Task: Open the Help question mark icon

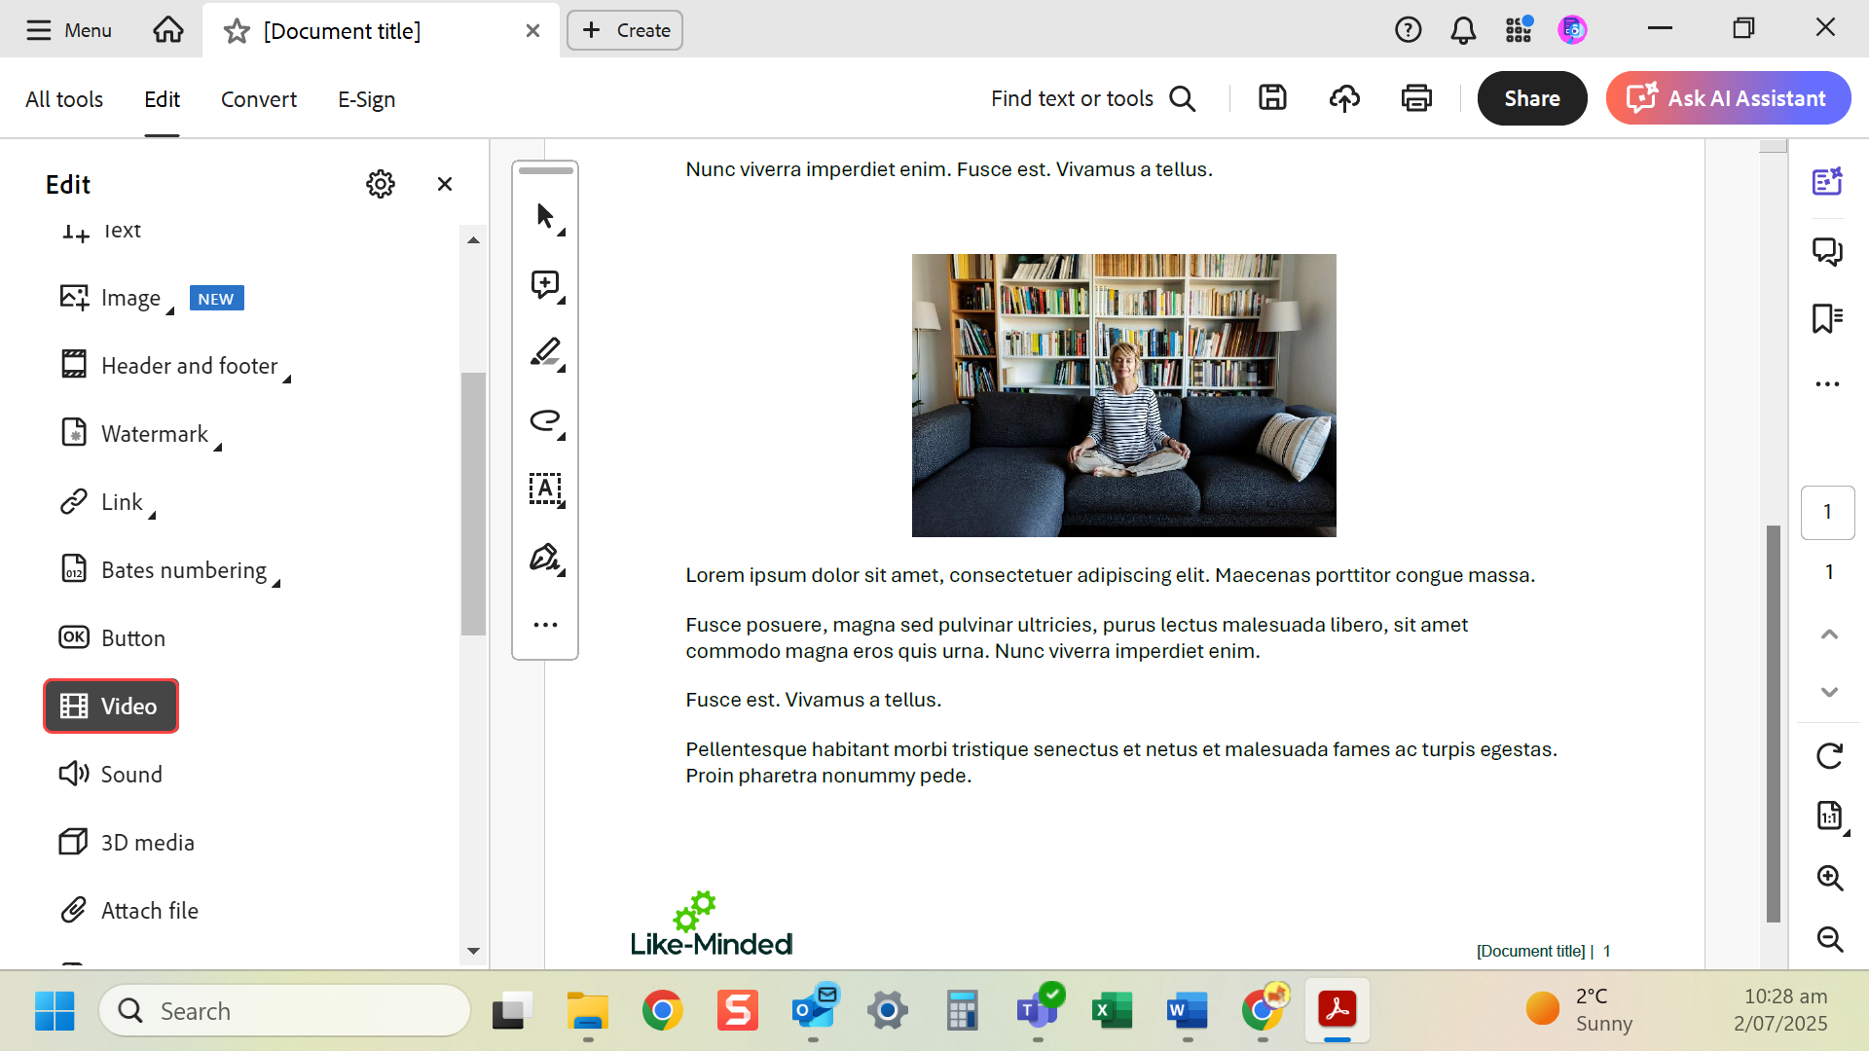Action: [1408, 30]
